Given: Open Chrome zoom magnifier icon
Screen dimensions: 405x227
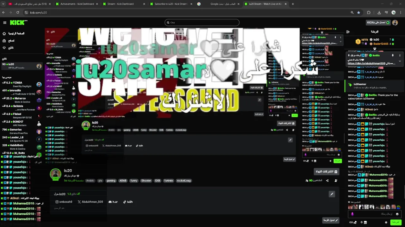Looking at the screenshot, I should tap(352, 13).
